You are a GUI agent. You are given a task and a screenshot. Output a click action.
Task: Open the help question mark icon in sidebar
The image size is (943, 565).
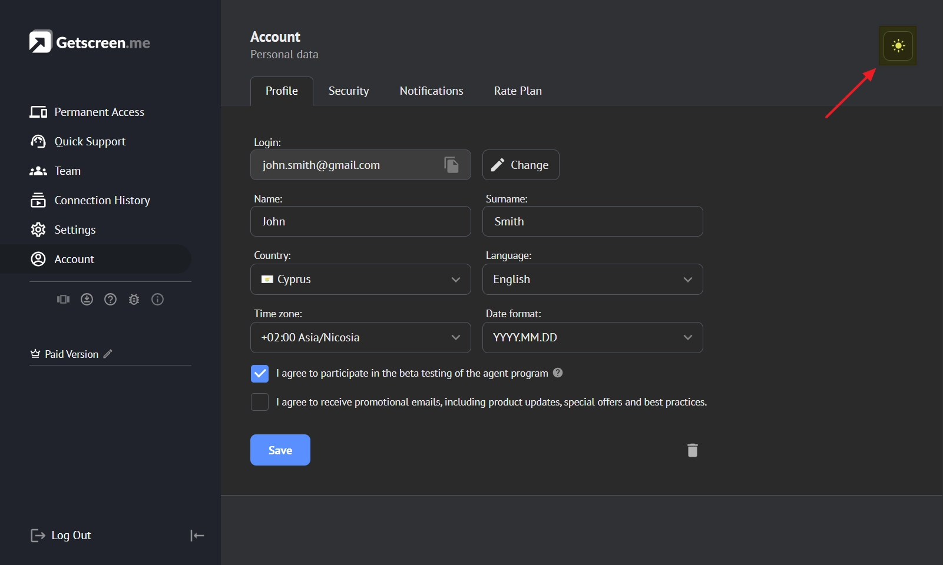tap(110, 300)
